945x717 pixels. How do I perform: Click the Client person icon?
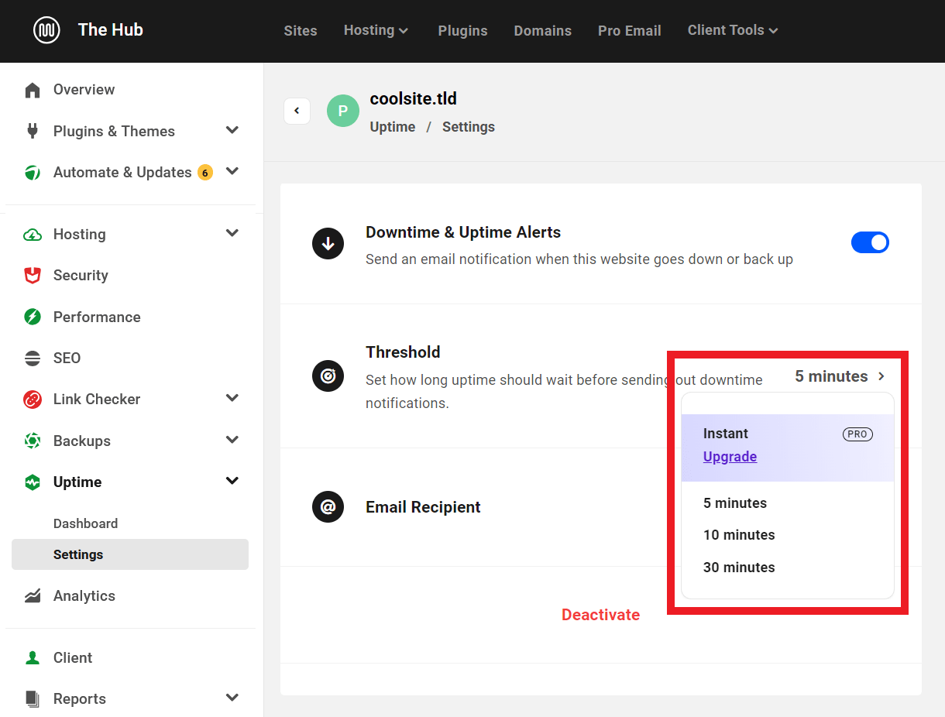coord(33,657)
